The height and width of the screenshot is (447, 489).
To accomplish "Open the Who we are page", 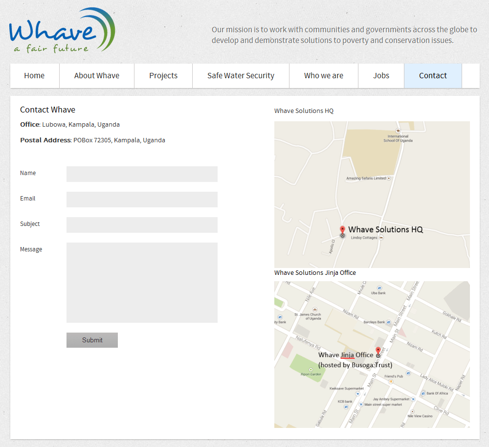I will (324, 76).
